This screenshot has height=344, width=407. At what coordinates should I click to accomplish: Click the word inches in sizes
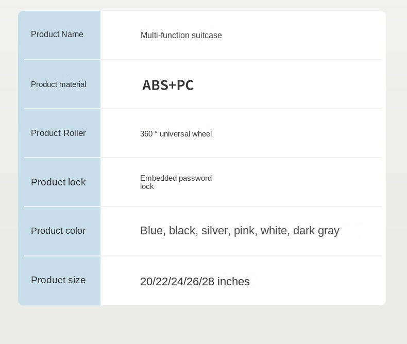click(233, 282)
